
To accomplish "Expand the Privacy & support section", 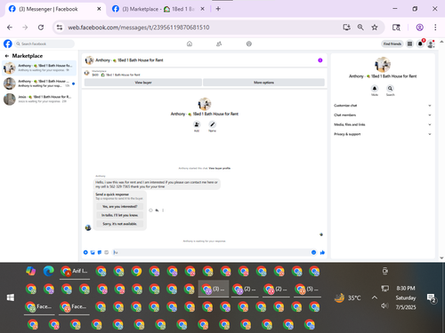I will pos(383,134).
